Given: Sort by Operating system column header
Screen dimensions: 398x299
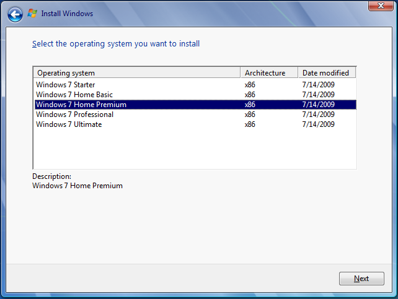Looking at the screenshot, I should point(137,72).
